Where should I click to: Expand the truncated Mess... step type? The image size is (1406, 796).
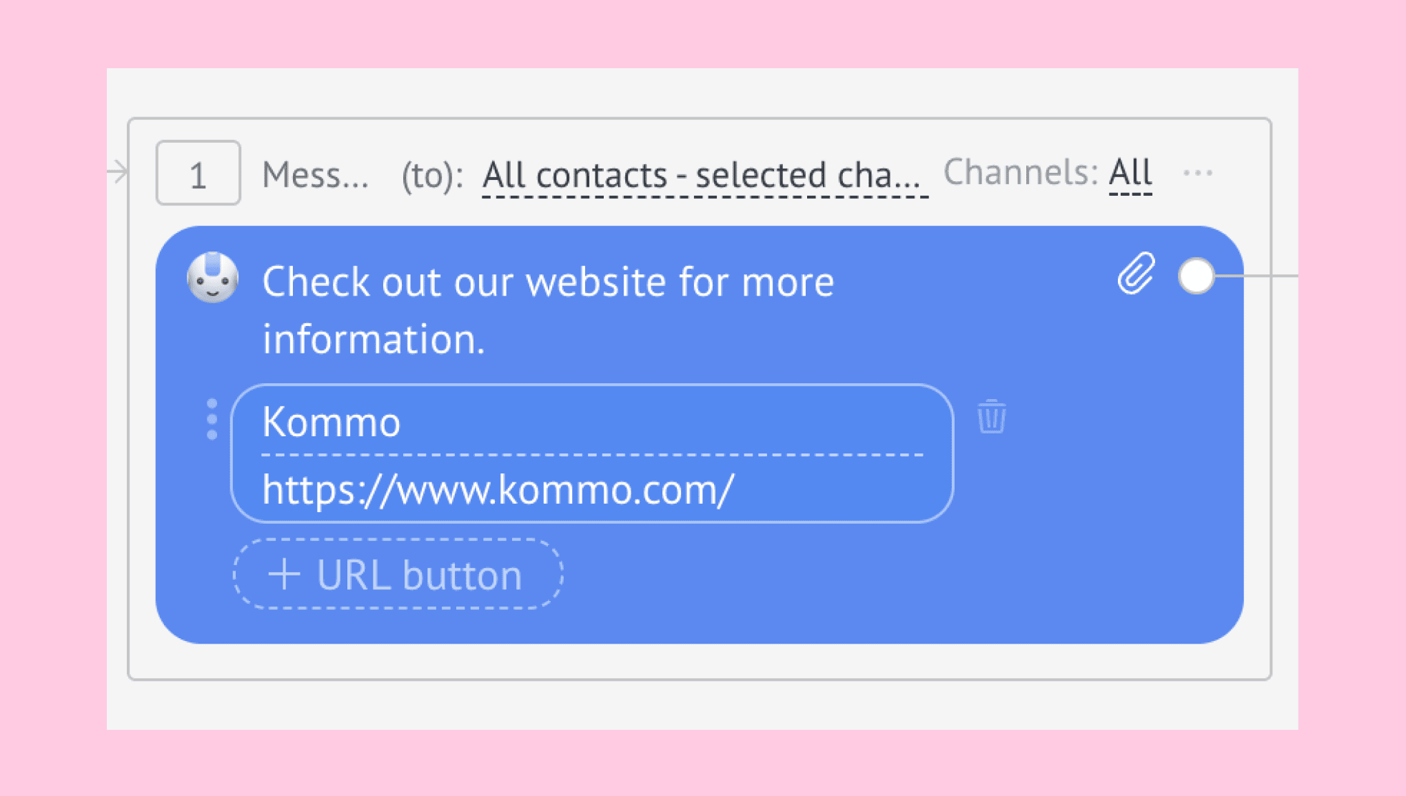coord(315,174)
